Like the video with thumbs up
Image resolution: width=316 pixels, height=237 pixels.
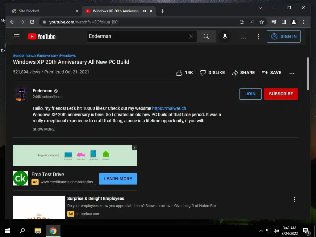coord(185,73)
